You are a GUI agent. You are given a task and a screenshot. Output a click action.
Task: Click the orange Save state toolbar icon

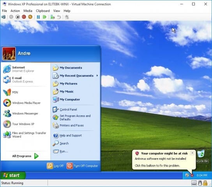point(30,17)
